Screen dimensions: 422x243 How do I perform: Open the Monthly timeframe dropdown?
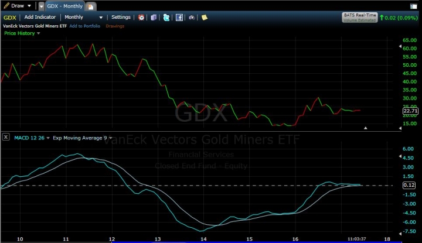click(x=83, y=17)
